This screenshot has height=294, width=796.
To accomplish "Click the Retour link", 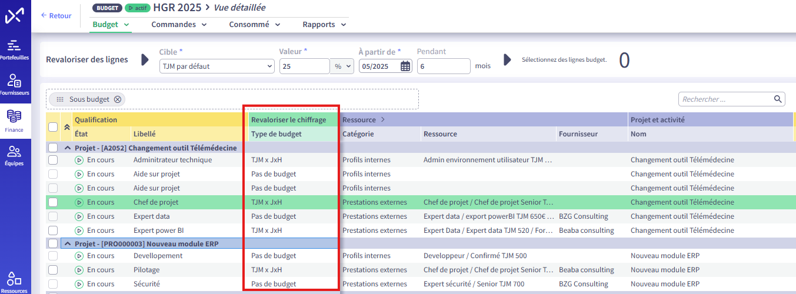I will click(x=56, y=16).
